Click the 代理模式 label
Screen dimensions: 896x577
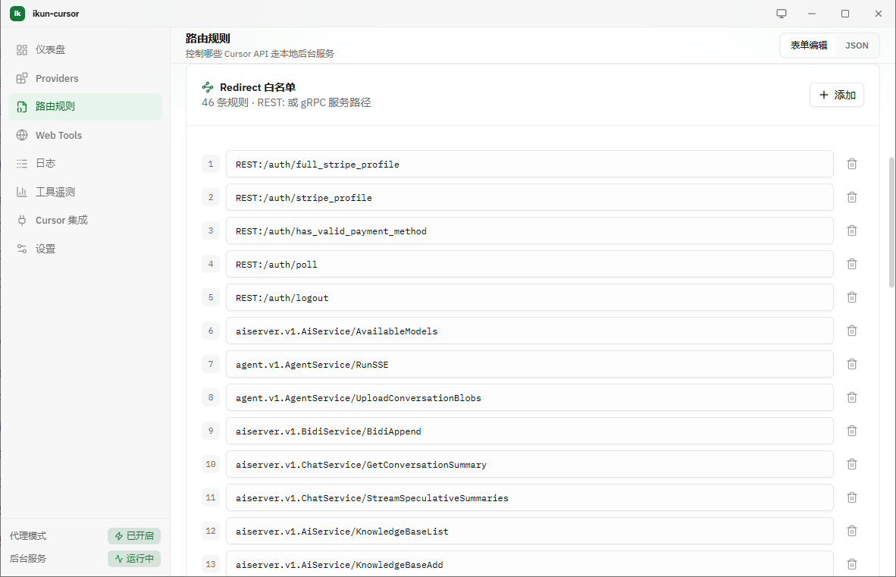(28, 536)
